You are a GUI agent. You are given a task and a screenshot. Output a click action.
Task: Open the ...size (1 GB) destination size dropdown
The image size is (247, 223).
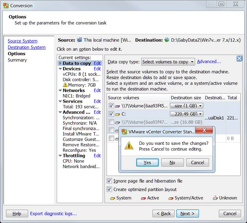click(187, 106)
